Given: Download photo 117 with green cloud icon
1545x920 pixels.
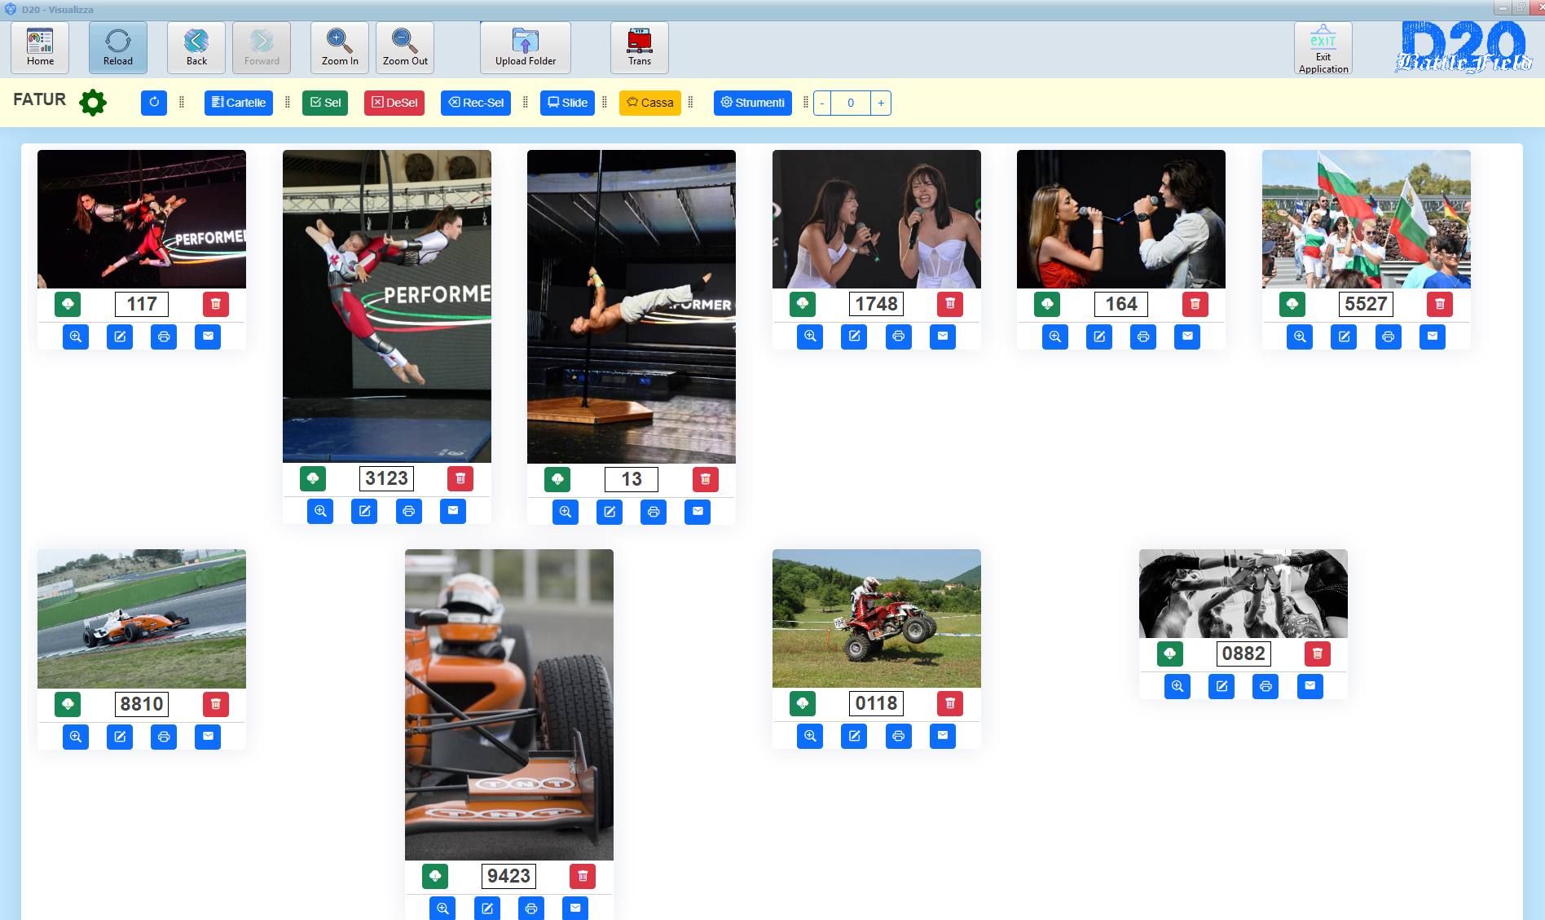Looking at the screenshot, I should [68, 304].
